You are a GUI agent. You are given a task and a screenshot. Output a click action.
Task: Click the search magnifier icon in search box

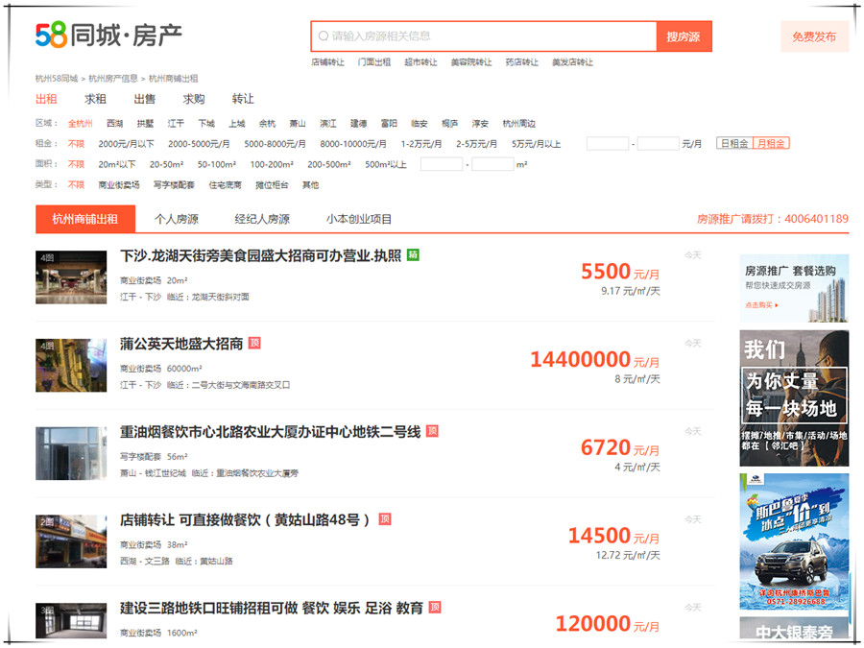(324, 36)
